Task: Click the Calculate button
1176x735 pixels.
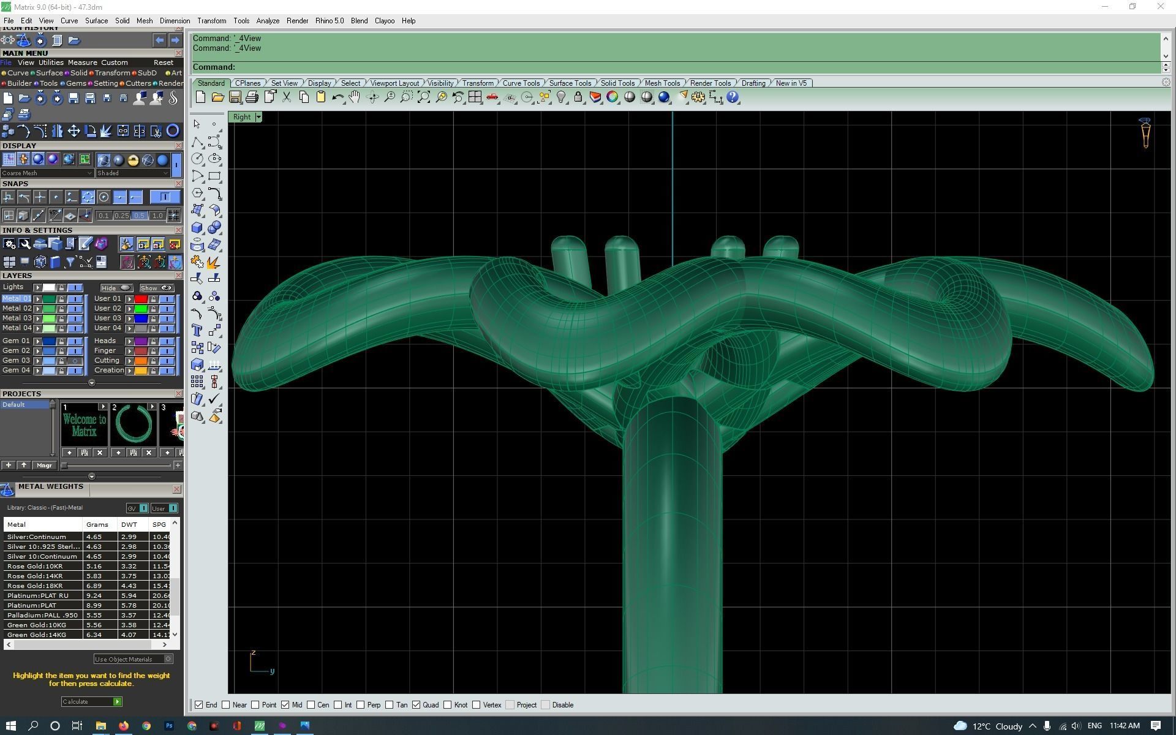Action: click(92, 702)
